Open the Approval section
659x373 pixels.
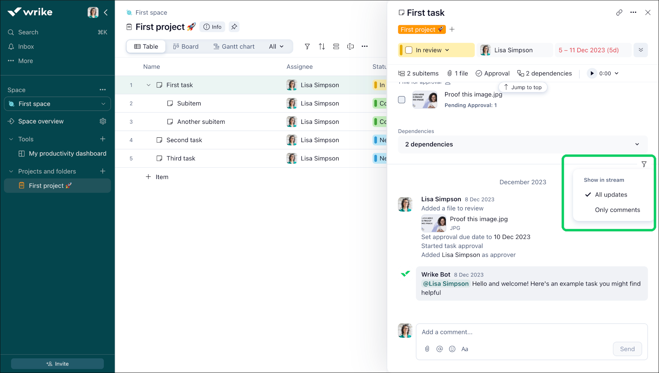coord(492,73)
